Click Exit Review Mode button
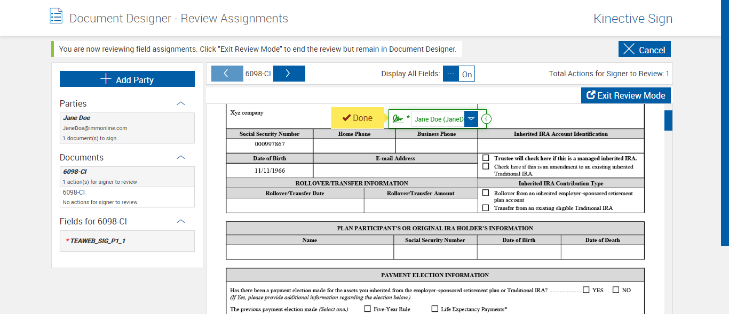Image resolution: width=729 pixels, height=314 pixels. click(x=626, y=95)
